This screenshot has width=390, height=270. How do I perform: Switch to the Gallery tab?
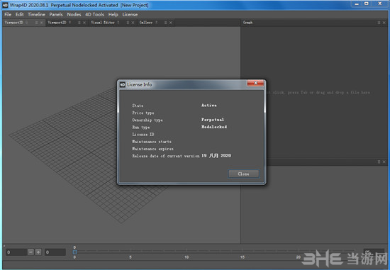pyautogui.click(x=146, y=23)
